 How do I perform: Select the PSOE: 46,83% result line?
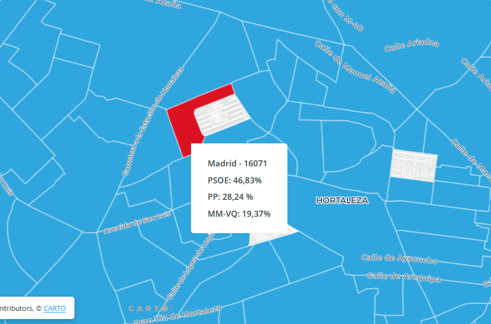[x=234, y=180]
